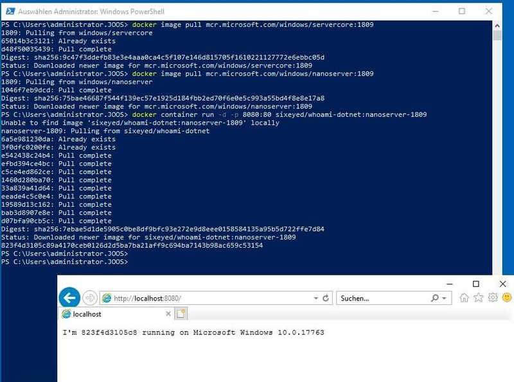Viewport: 514px width, 382px height.
Task: Open a new browser tab
Action: click(x=181, y=314)
